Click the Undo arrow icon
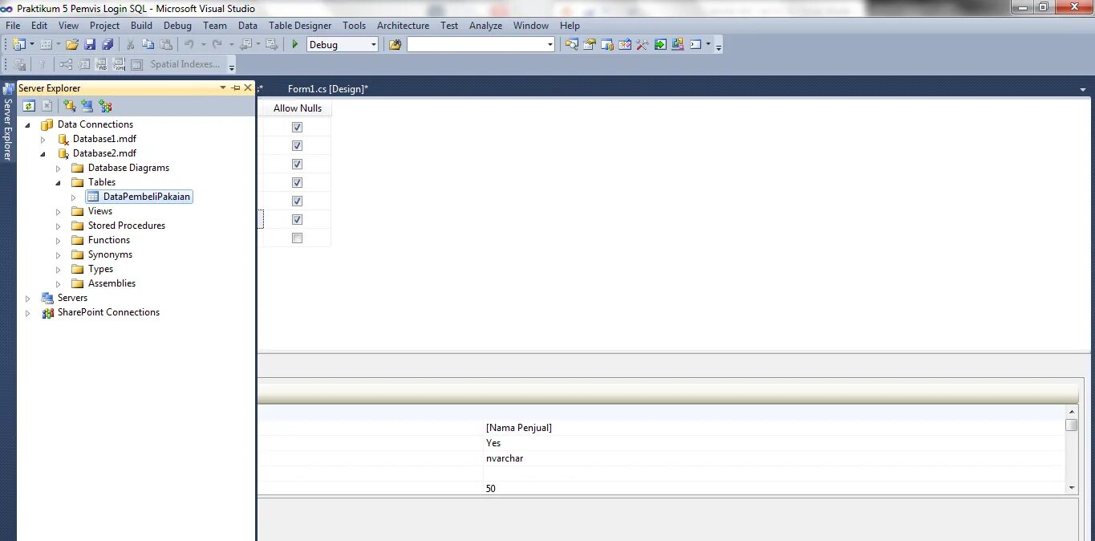The image size is (1095, 541). pos(189,44)
